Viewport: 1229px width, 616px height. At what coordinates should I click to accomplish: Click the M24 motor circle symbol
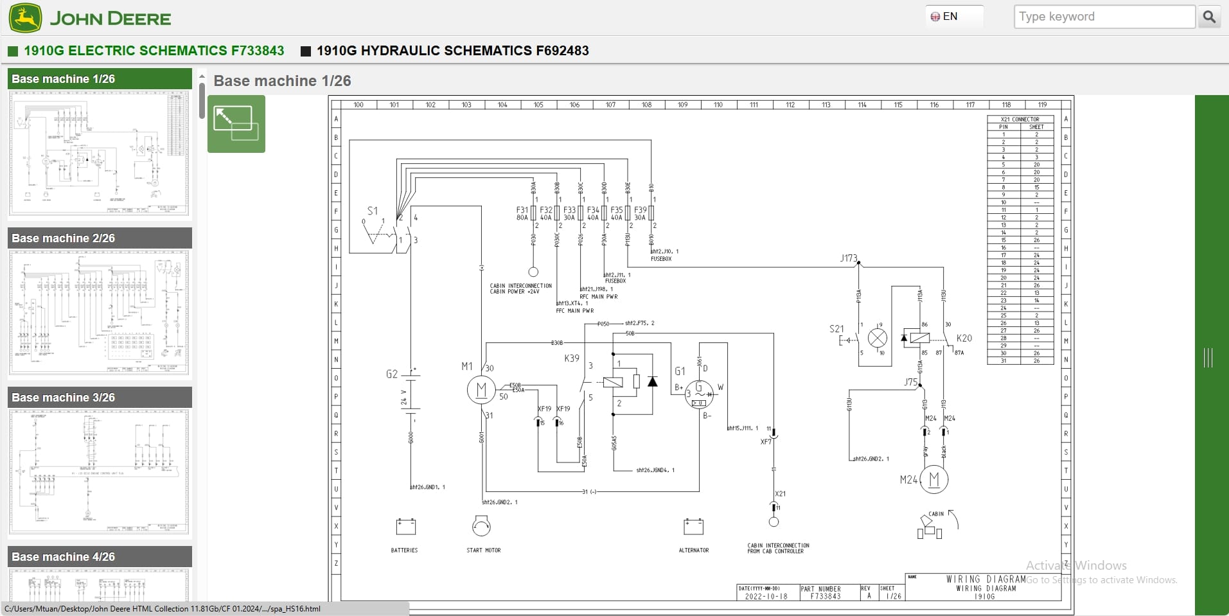(933, 479)
